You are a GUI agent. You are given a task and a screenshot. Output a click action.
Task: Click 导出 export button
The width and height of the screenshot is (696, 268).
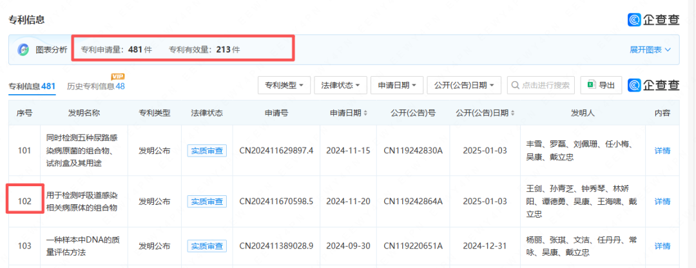point(601,85)
